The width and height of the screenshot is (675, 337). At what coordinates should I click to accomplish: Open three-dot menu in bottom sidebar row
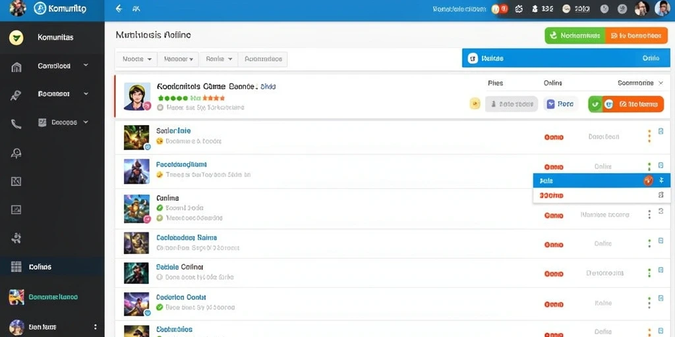pyautogui.click(x=95, y=327)
